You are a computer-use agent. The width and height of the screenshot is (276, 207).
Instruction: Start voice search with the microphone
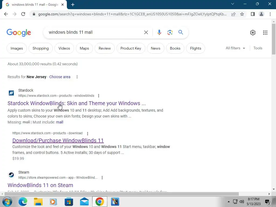[x=159, y=32]
